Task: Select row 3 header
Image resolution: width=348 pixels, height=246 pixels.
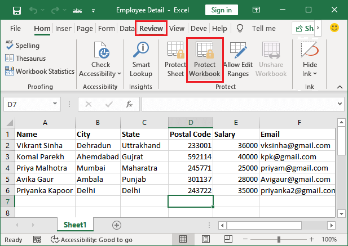Action: pyautogui.click(x=7, y=156)
